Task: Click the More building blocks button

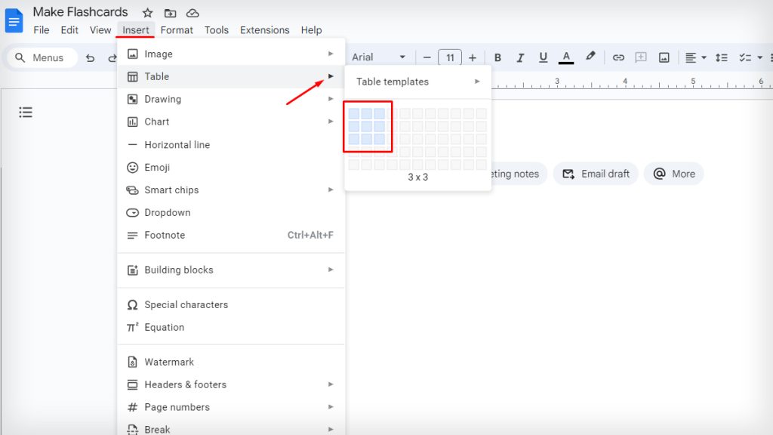Action: [673, 174]
